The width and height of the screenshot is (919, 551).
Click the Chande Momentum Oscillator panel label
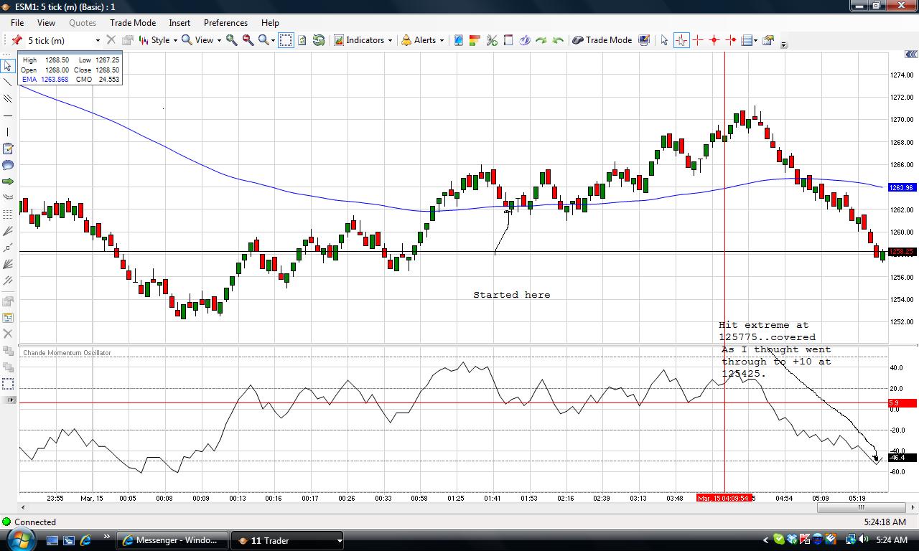click(x=67, y=353)
